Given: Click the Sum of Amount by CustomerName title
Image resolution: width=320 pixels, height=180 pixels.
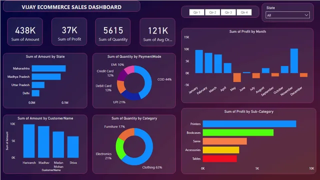Looking at the screenshot, I should tap(45, 118).
